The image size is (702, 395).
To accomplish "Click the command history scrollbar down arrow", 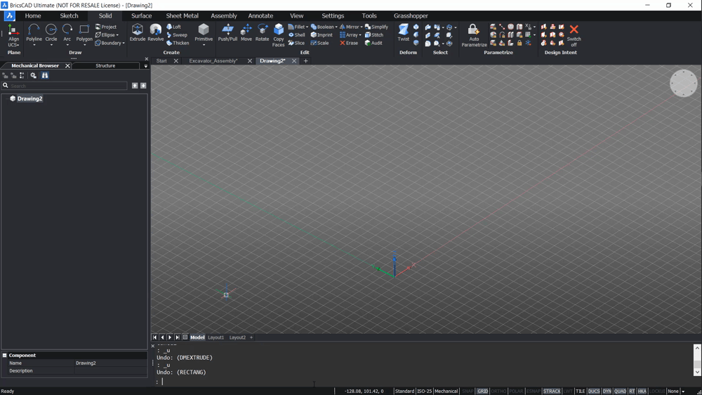I will 697,372.
